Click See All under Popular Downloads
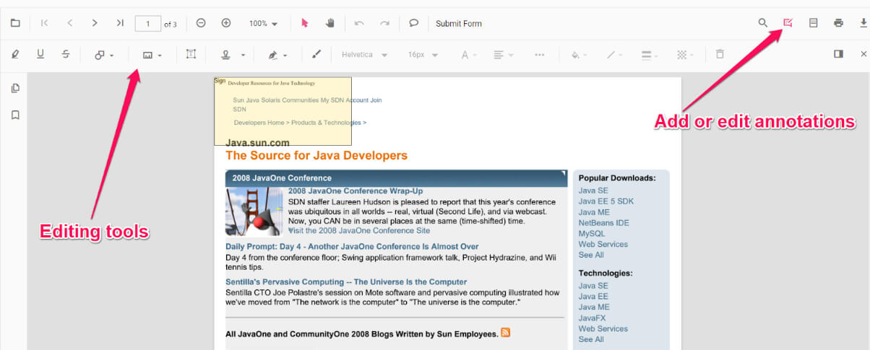 591,255
